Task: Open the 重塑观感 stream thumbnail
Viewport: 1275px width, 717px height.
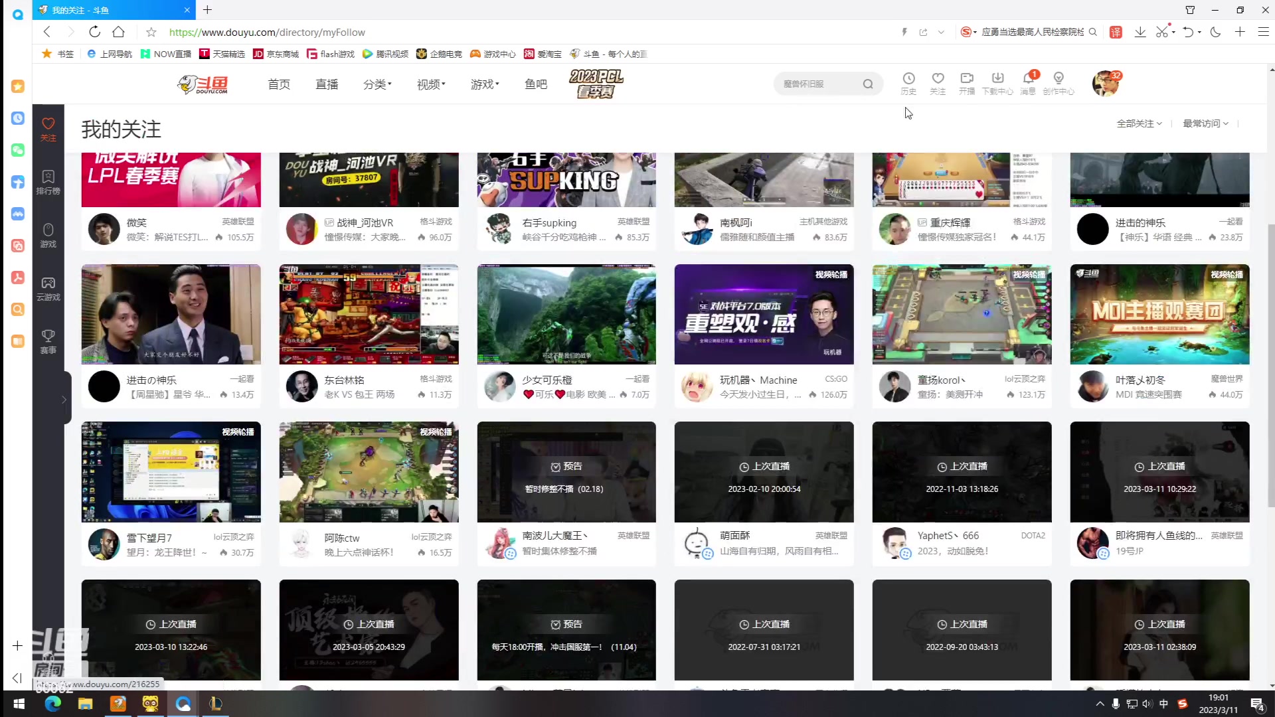Action: click(764, 314)
